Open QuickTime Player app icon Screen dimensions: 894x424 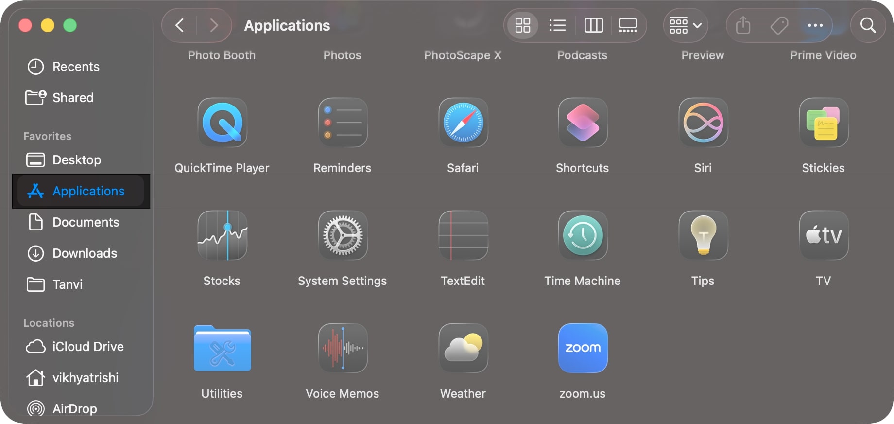pyautogui.click(x=222, y=123)
